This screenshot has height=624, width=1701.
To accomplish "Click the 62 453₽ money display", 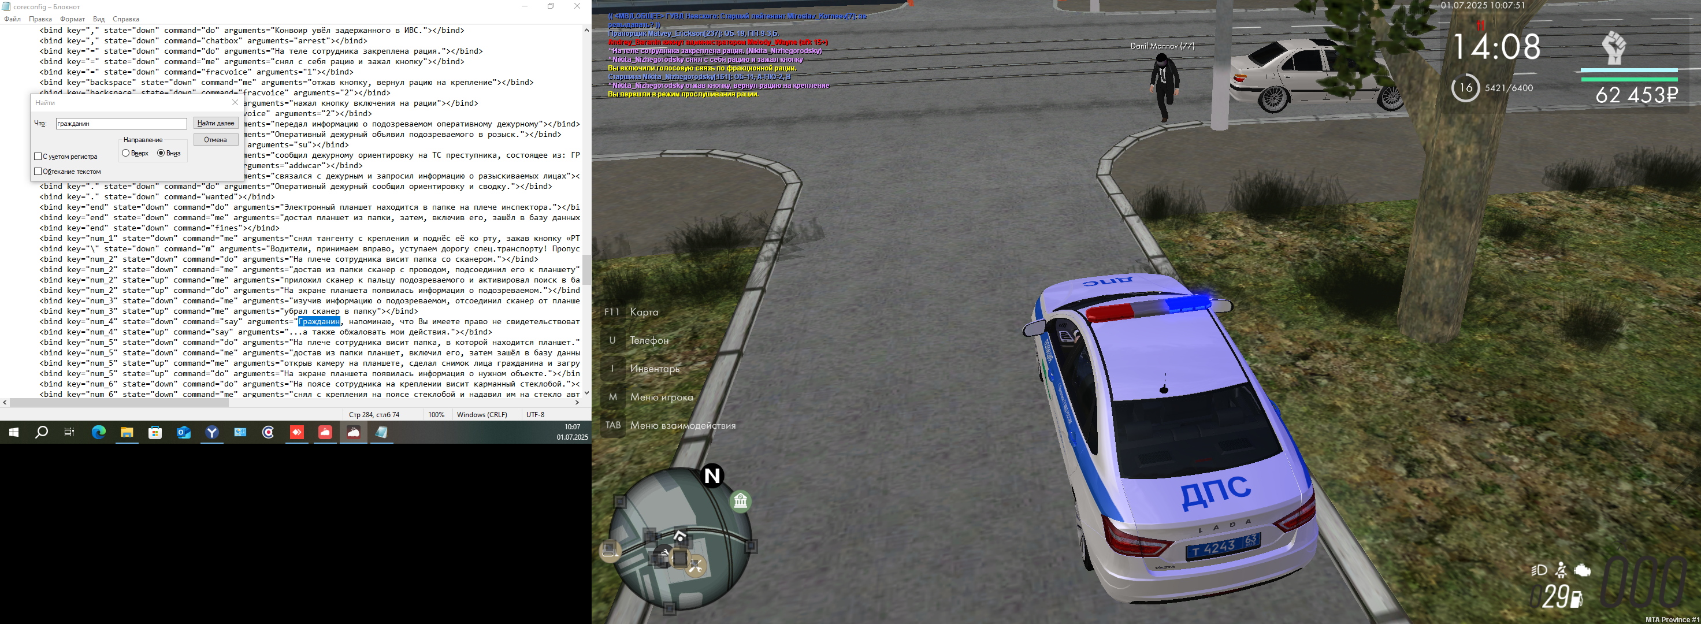I will [1637, 95].
